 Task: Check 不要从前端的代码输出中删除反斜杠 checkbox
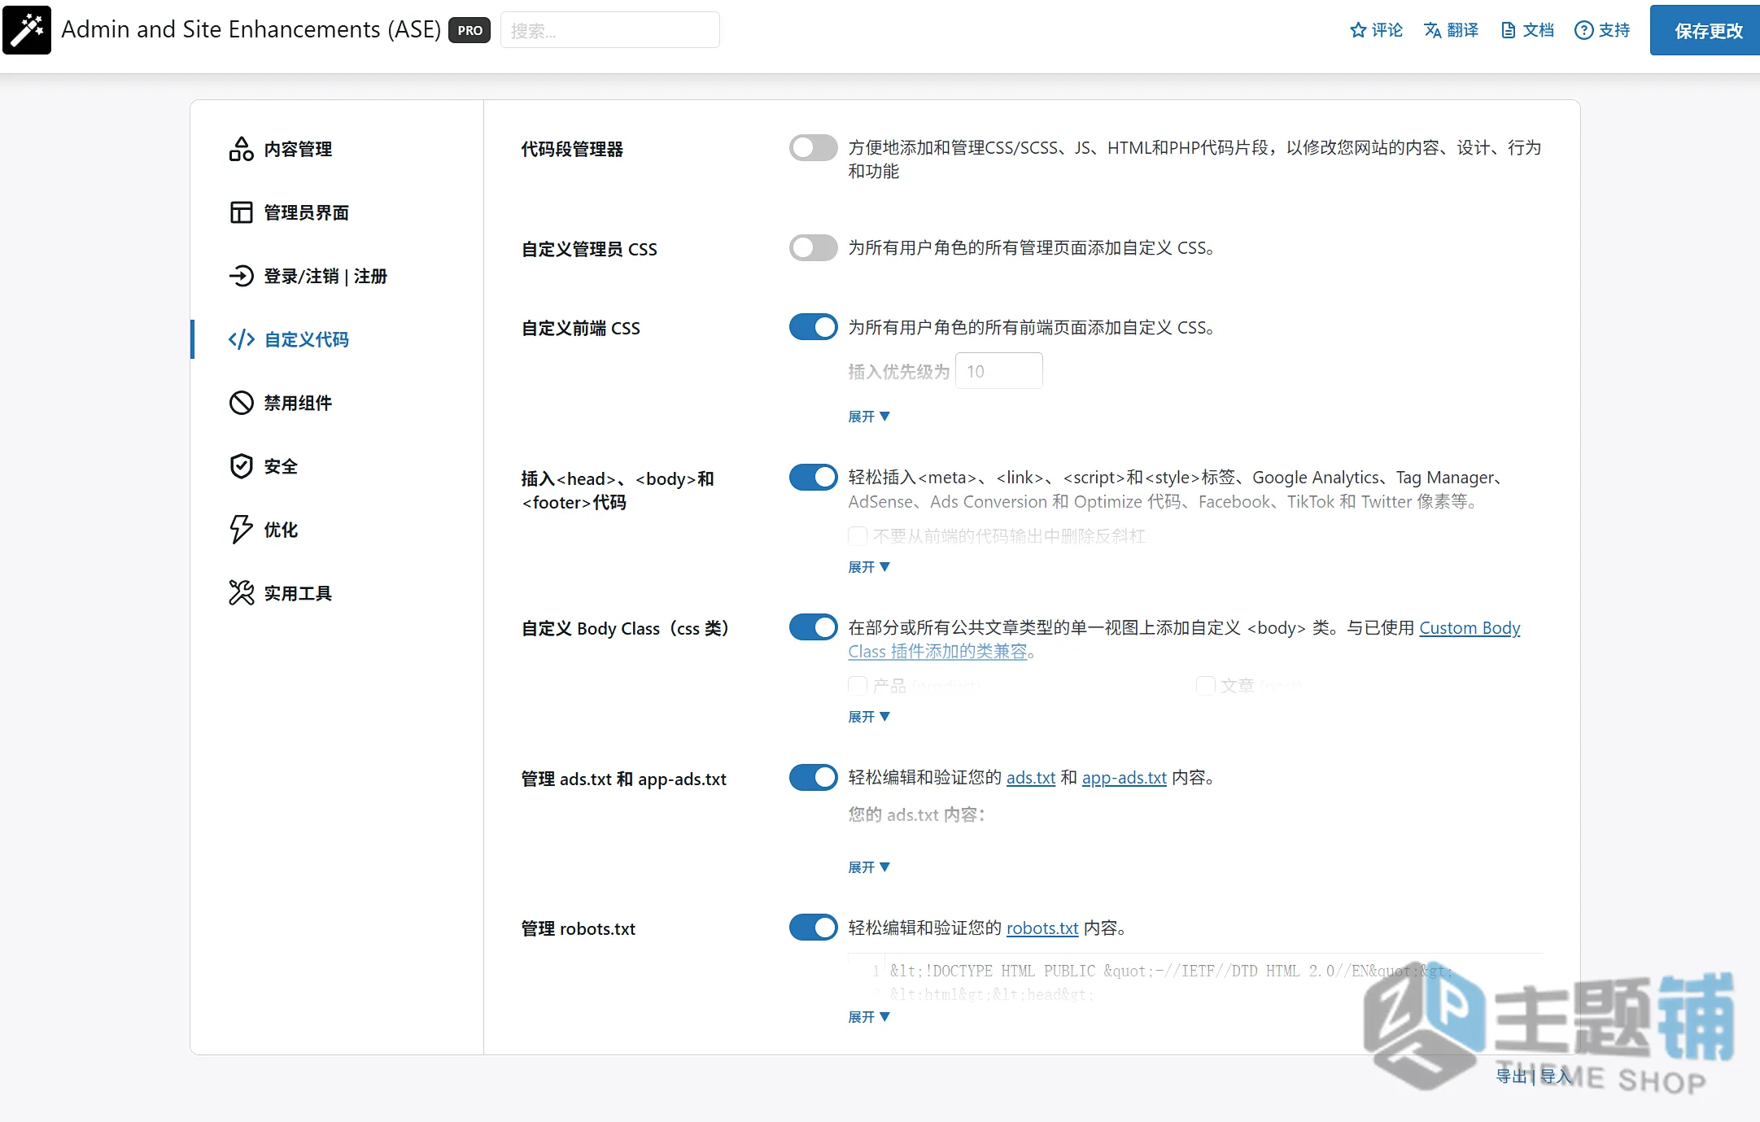858,536
